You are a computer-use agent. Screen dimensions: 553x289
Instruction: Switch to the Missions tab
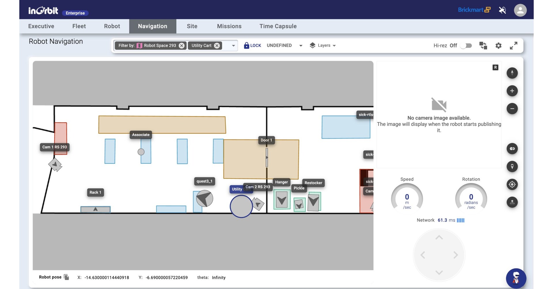pyautogui.click(x=229, y=26)
